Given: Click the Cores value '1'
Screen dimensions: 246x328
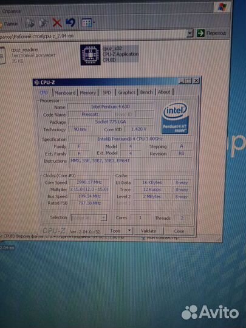Looking at the screenshot, I should tap(140, 218).
